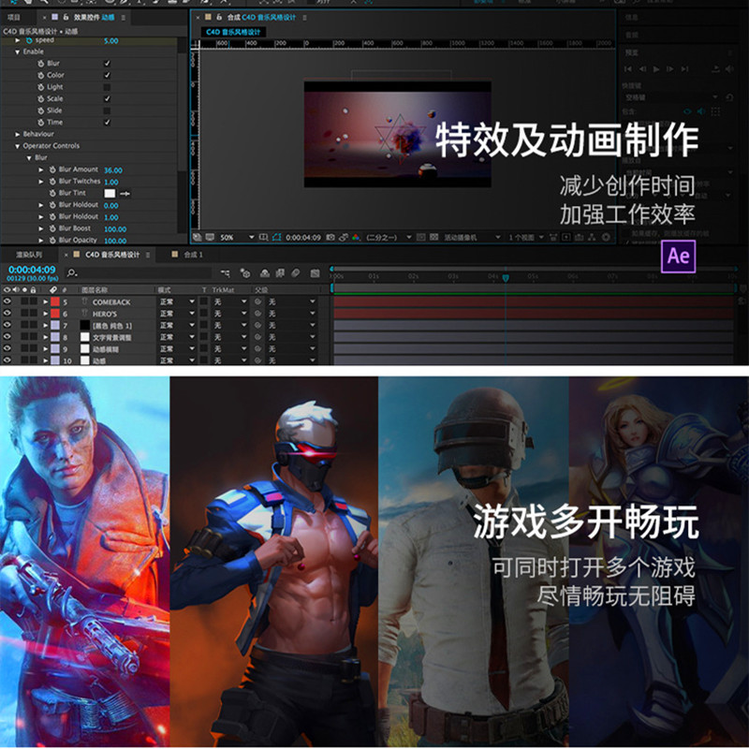749x749 pixels.
Task: Click the 0:00:04:09 timecode in timeline
Action: point(32,270)
